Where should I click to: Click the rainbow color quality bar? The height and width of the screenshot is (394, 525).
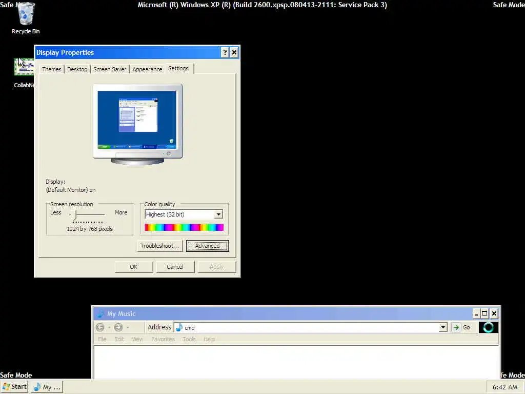click(x=184, y=227)
